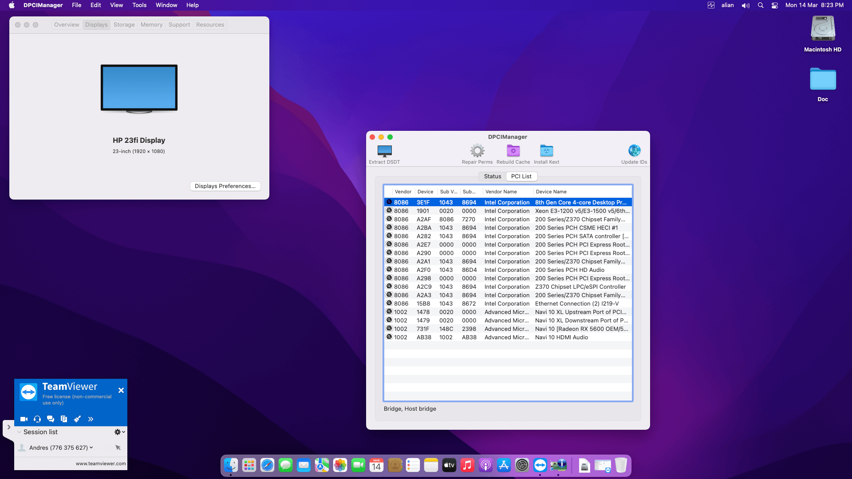Select the PCI List tab
The image size is (852, 479).
tap(521, 177)
